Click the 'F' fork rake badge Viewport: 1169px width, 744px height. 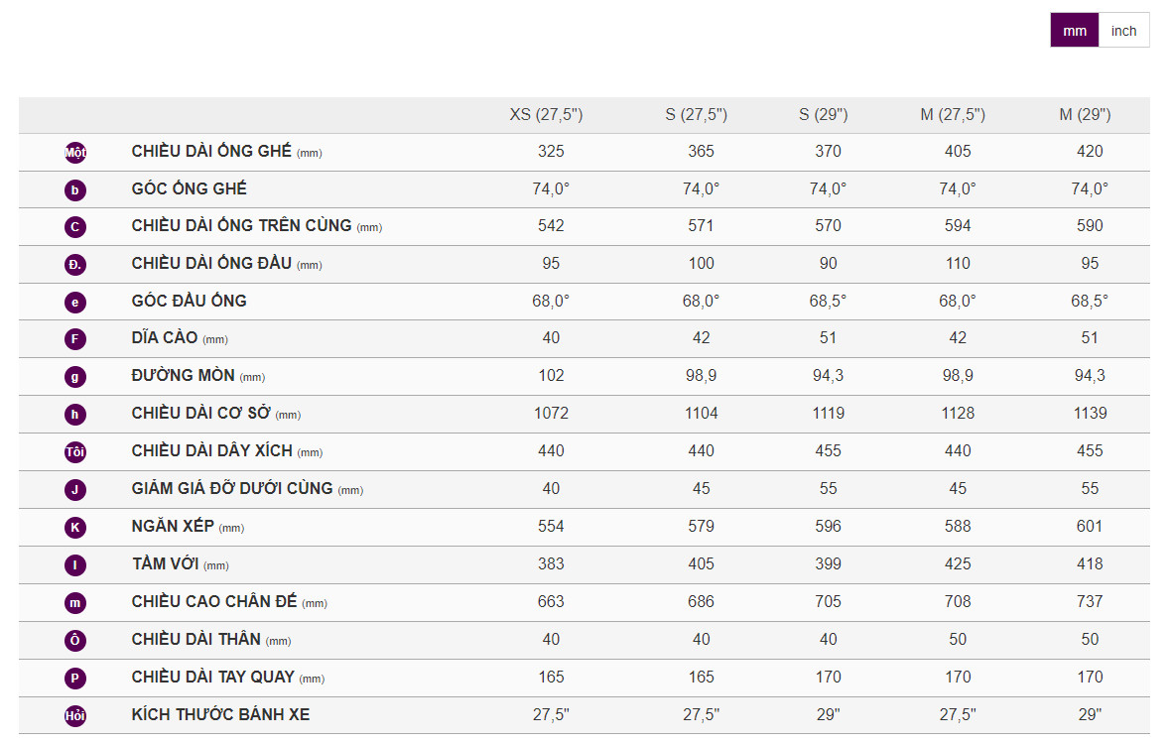(x=75, y=339)
